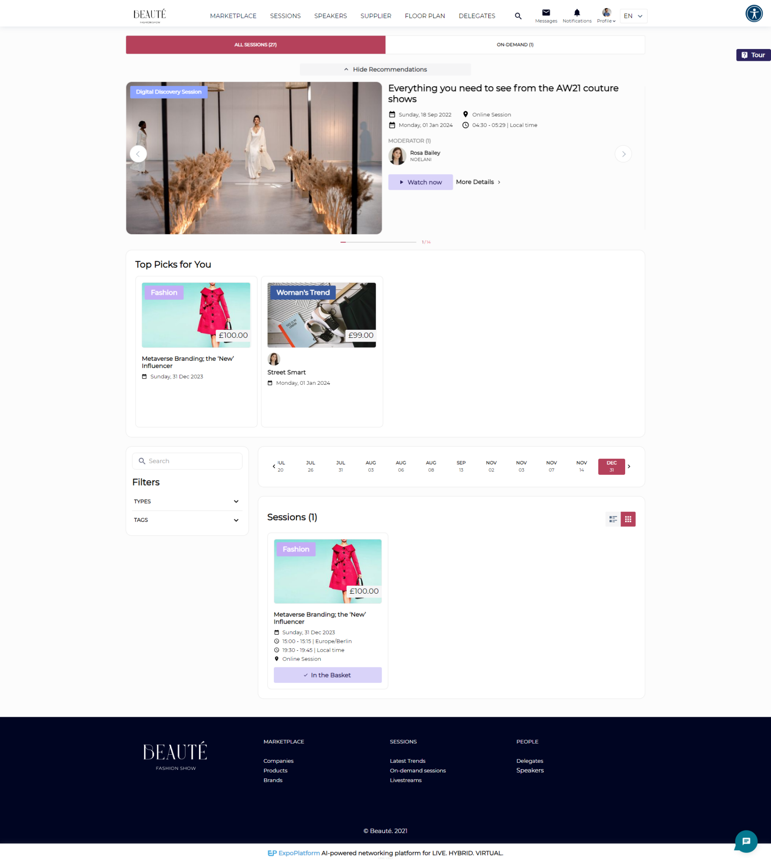
Task: Open the EN language dropdown
Action: point(633,16)
